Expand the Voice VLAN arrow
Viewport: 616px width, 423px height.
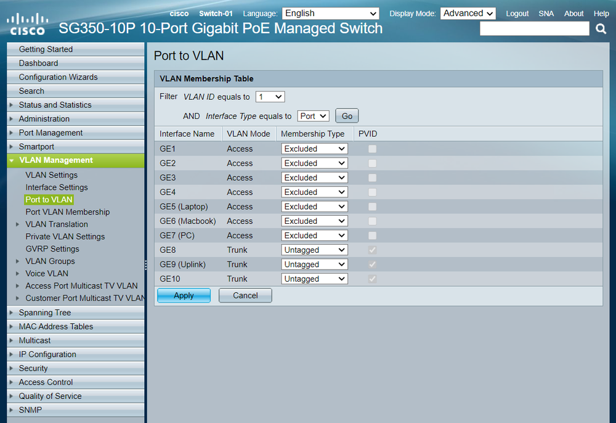point(18,273)
